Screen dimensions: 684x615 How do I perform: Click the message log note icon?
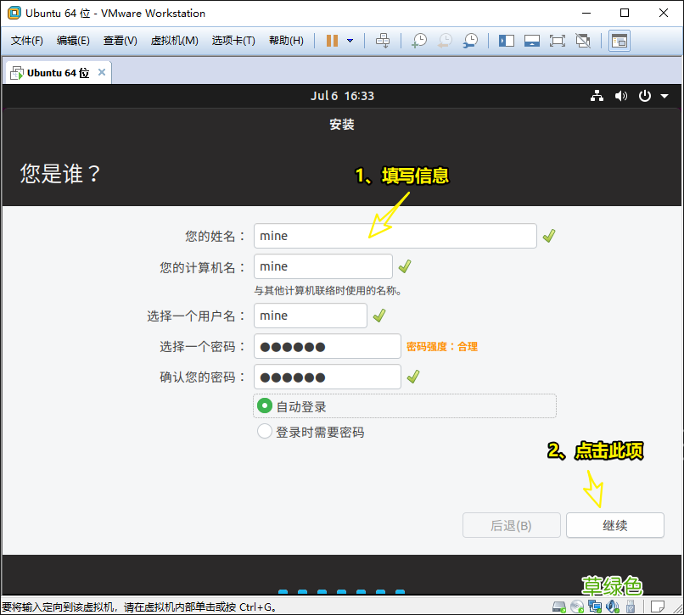pyautogui.click(x=657, y=607)
